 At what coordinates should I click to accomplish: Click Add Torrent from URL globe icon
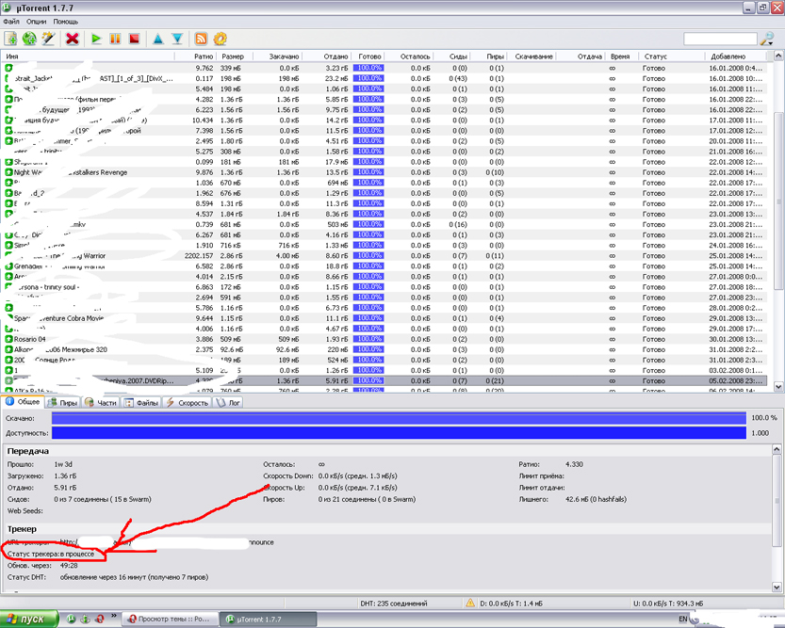(x=29, y=39)
